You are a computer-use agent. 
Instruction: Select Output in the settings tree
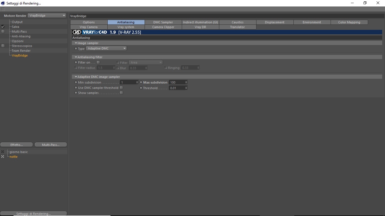17,22
